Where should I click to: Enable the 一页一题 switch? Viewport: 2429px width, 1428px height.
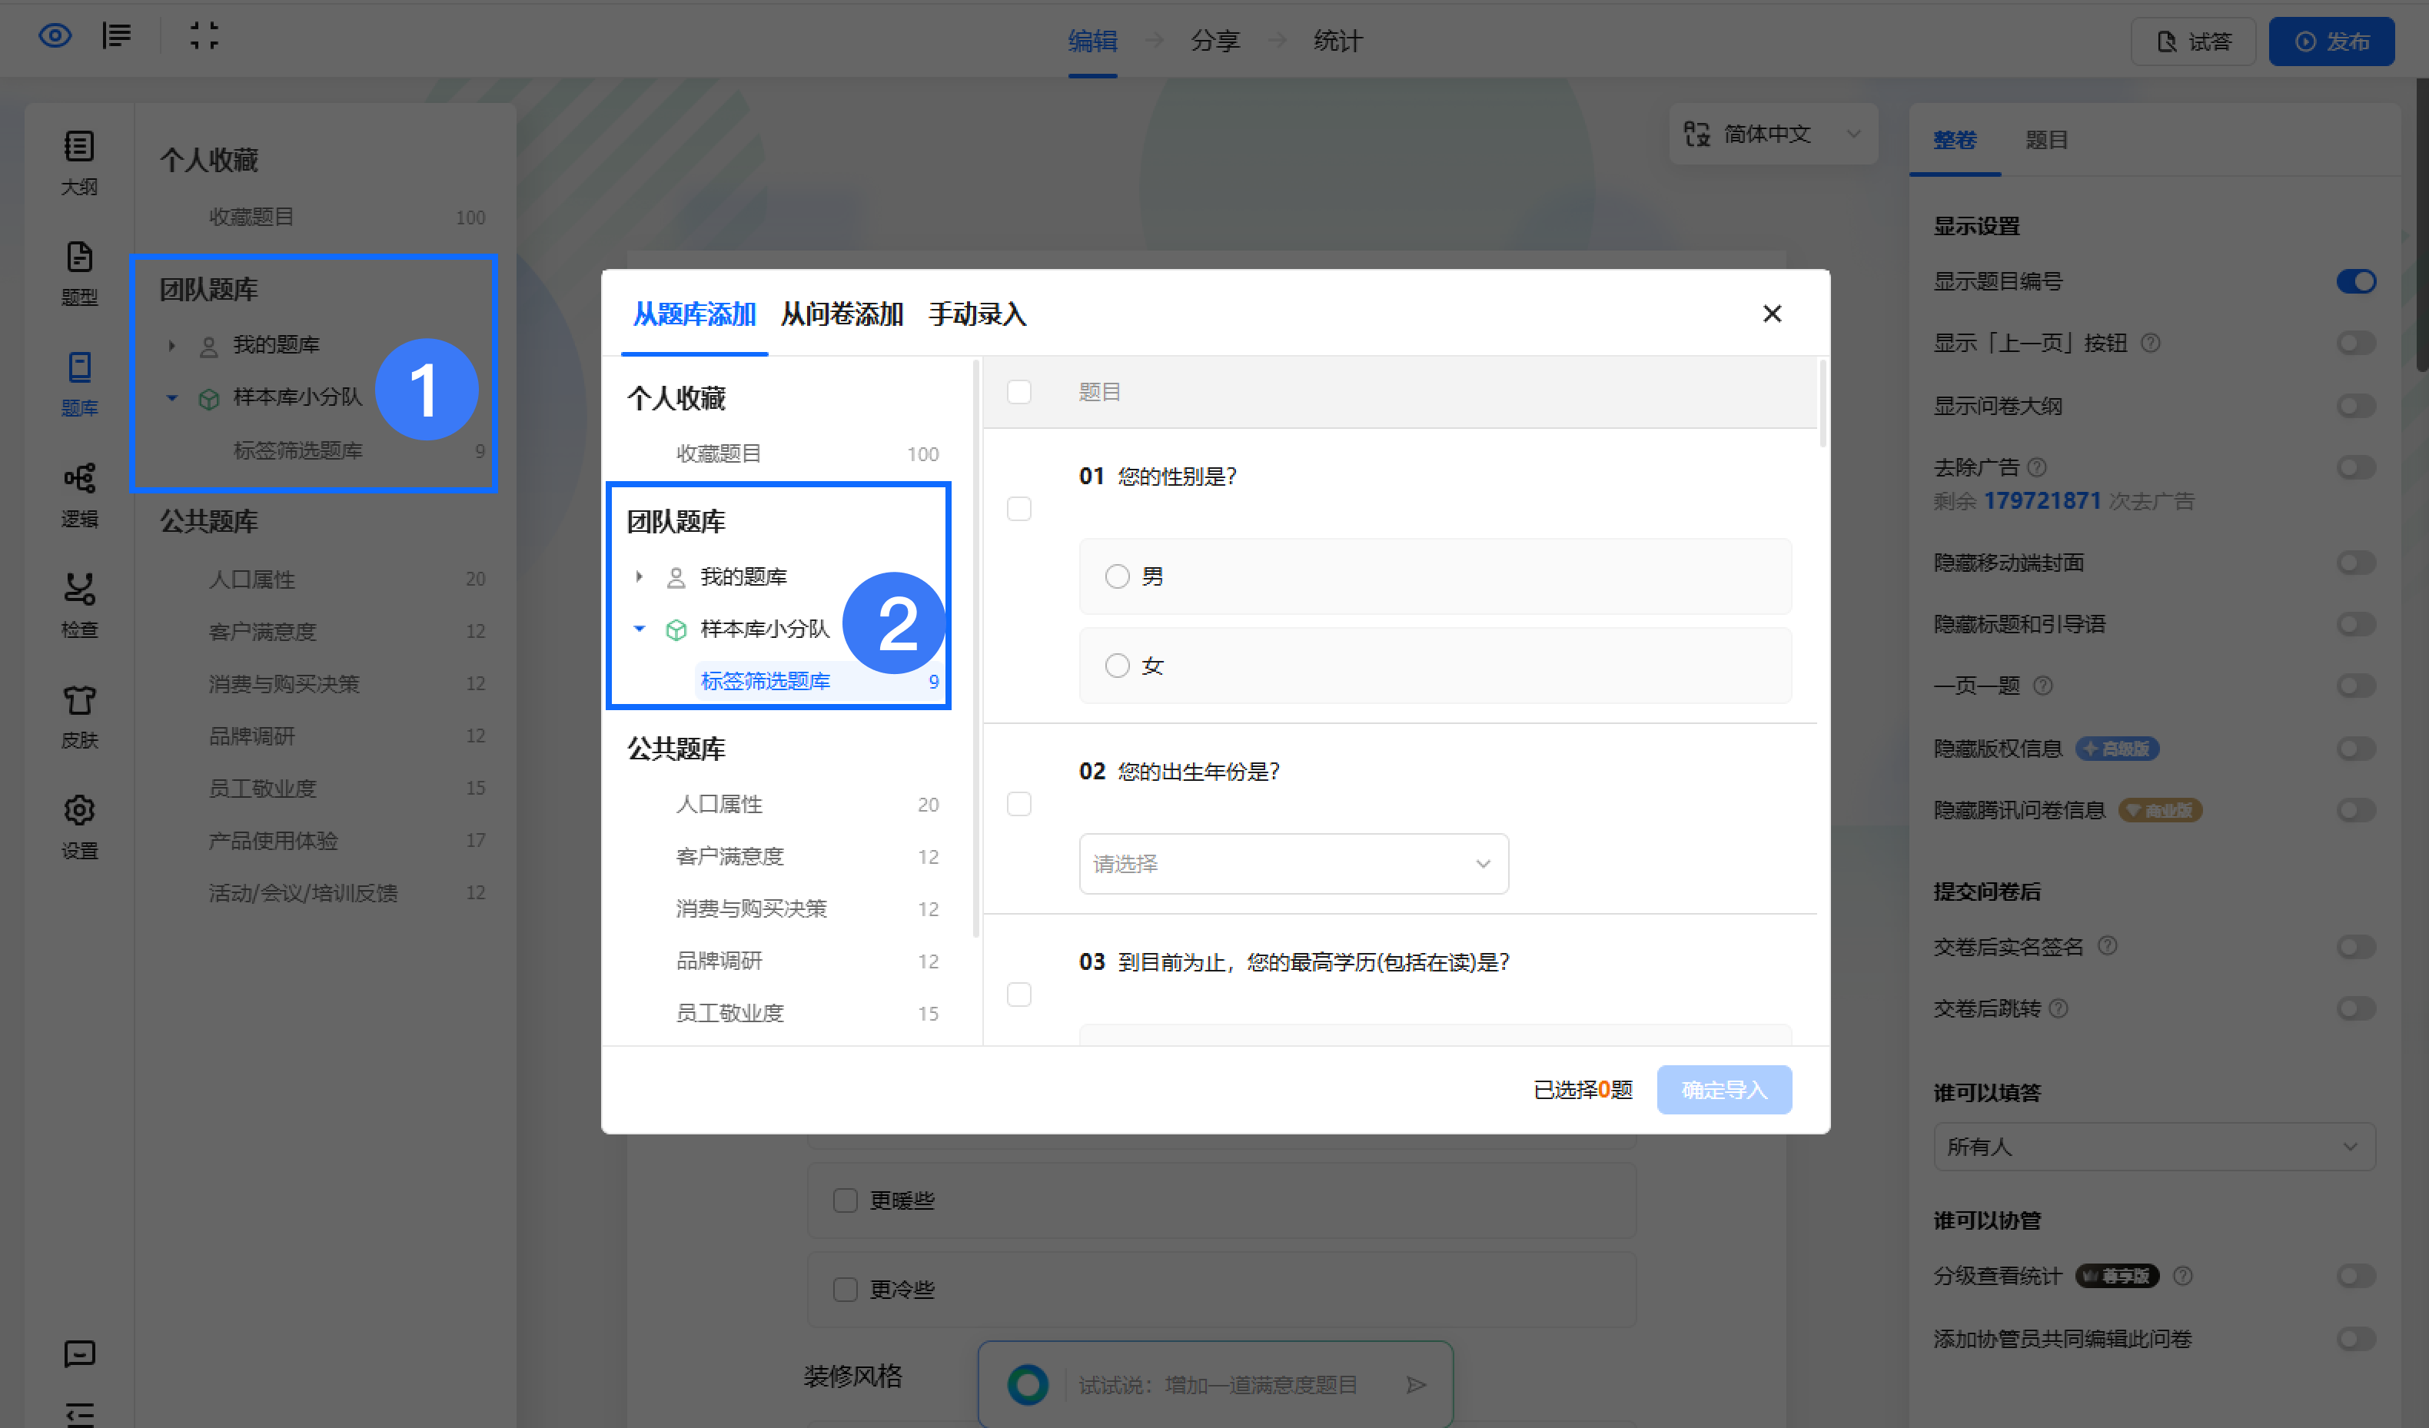[x=2356, y=685]
